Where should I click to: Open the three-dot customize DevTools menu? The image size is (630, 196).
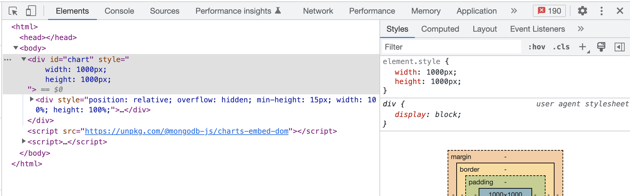pos(601,11)
